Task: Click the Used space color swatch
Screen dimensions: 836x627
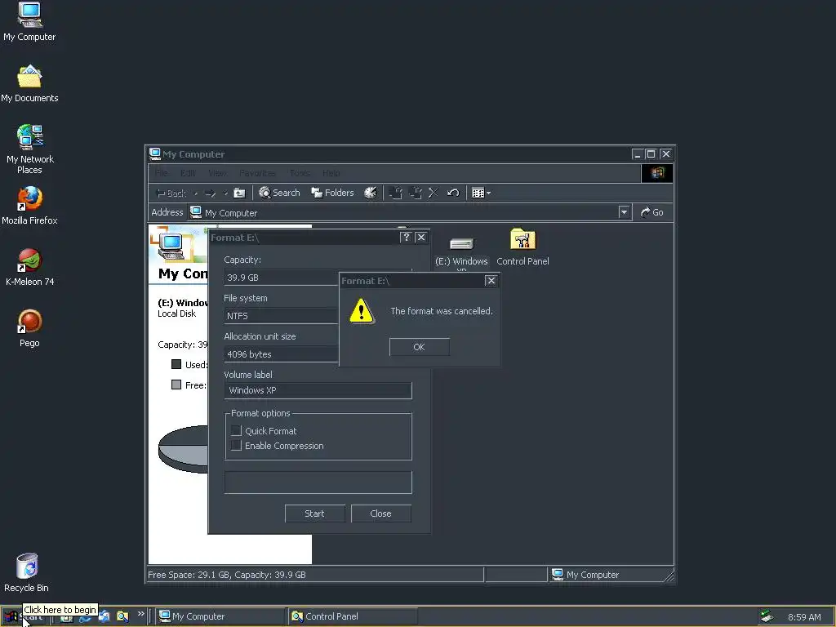Action: pyautogui.click(x=176, y=365)
